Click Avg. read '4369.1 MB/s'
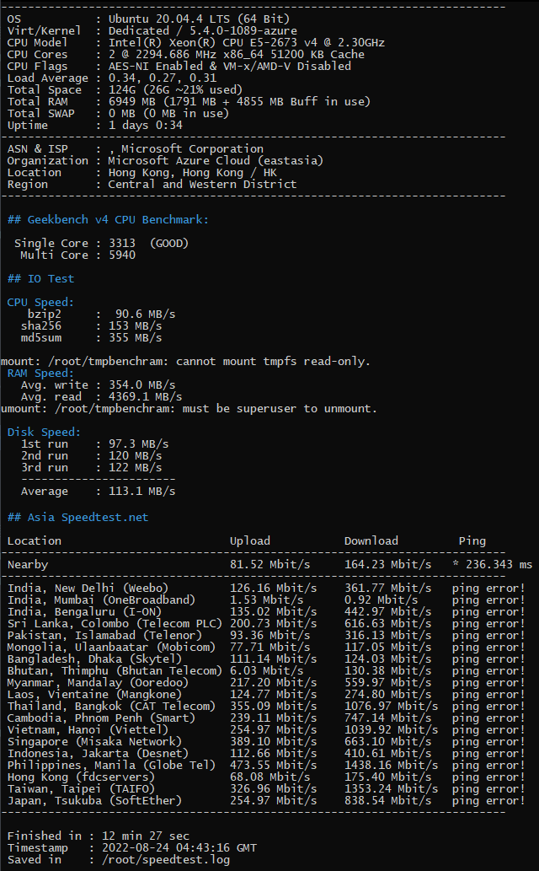Screen dimensions: 539x871 [x=146, y=397]
